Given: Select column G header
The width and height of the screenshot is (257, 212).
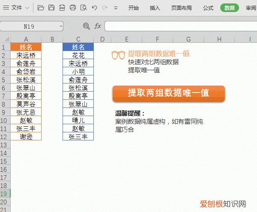Looking at the screenshot, I should (x=188, y=39).
